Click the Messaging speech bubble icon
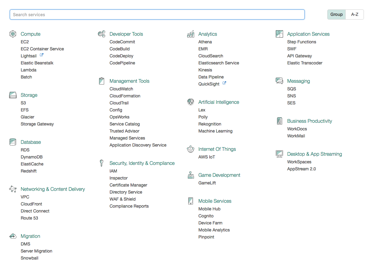The image size is (370, 269). pos(279,81)
